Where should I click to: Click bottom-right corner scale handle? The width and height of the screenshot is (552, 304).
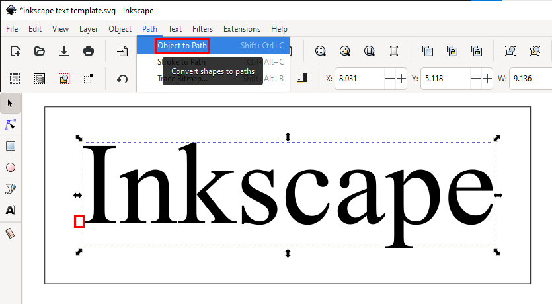pyautogui.click(x=496, y=252)
